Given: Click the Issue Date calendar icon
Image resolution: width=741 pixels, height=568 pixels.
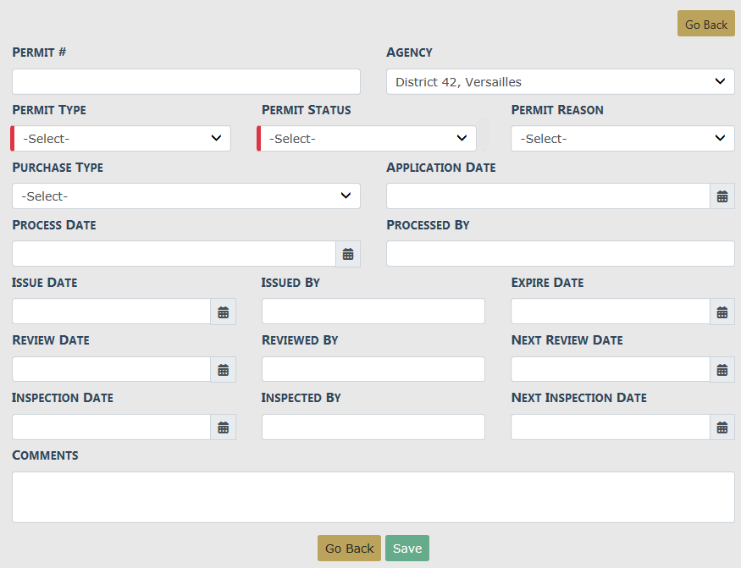Looking at the screenshot, I should 223,312.
